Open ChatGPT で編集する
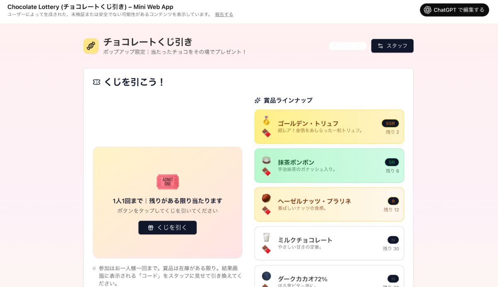This screenshot has width=498, height=287. 454,10
